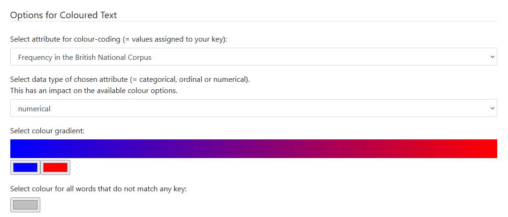Viewport: 508px width, 217px height.
Task: Click the purple middle of the gradient bar
Action: tap(253, 149)
